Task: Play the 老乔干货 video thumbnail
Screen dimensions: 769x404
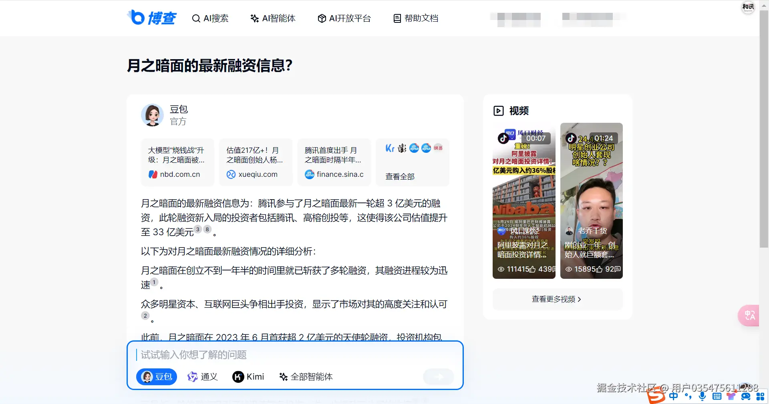Action: [592, 200]
